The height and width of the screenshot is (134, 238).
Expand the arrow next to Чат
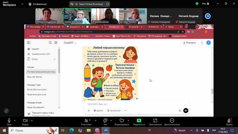tap(111, 121)
